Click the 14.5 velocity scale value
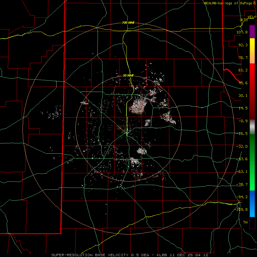 [243, 108]
